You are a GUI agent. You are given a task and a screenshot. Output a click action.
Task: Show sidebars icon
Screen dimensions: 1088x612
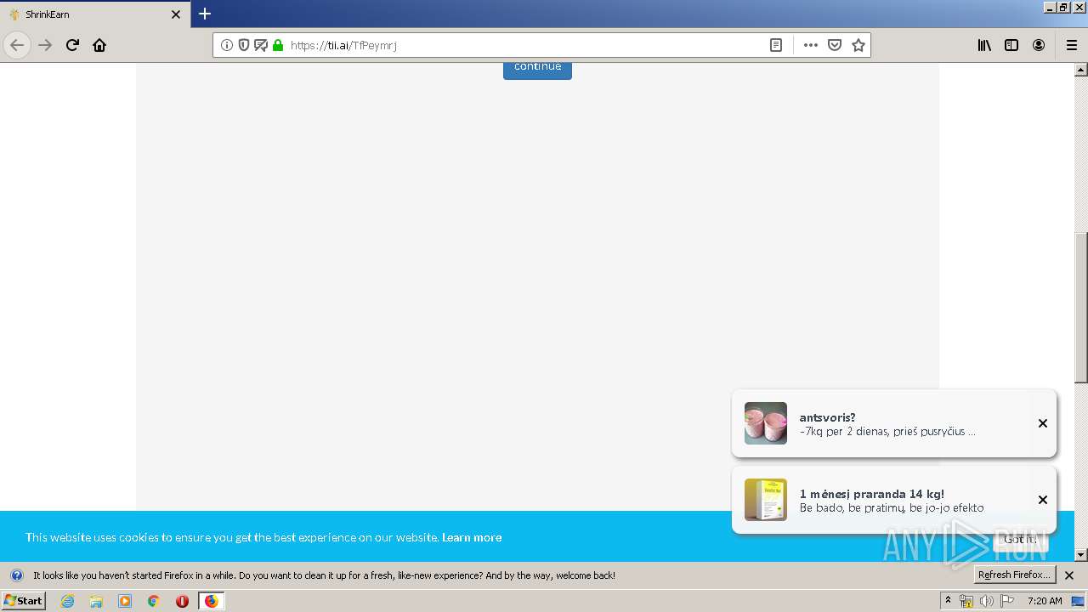(1011, 45)
